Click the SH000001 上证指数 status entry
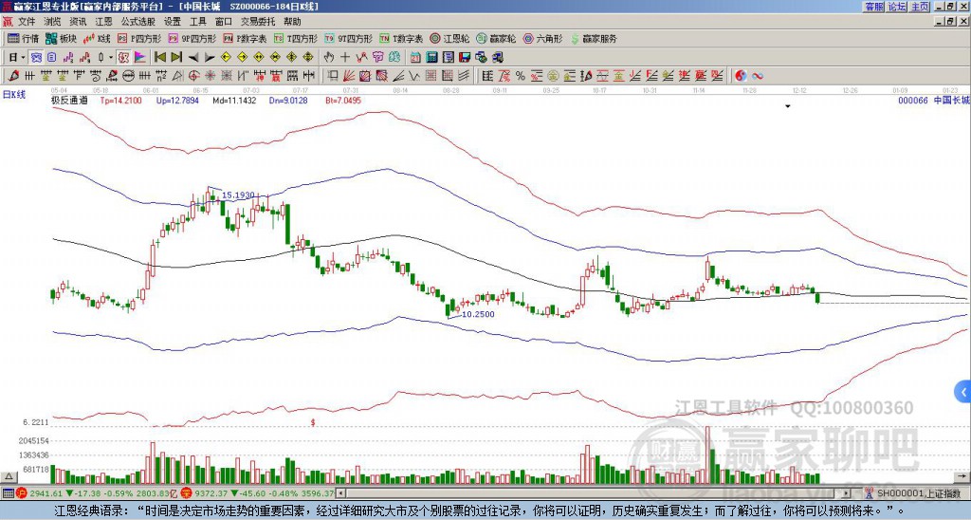This screenshot has width=971, height=520. click(919, 493)
